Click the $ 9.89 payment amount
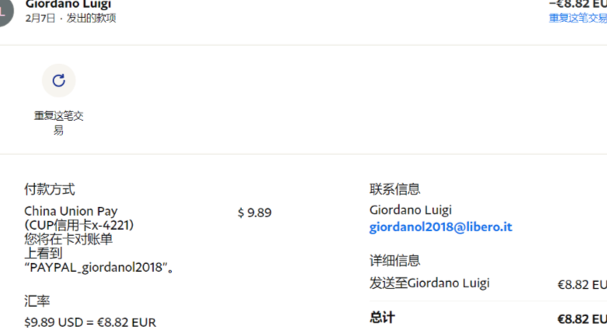The width and height of the screenshot is (607, 331). click(254, 213)
